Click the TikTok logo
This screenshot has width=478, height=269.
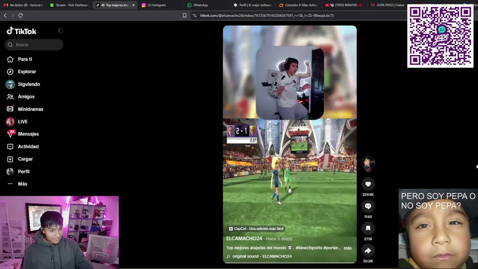(21, 31)
